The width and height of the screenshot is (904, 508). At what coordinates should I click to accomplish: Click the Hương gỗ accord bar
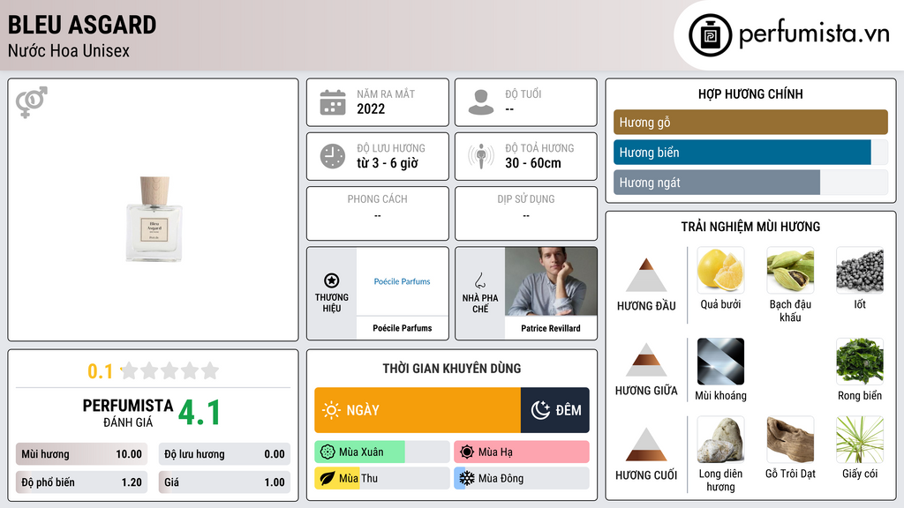[x=750, y=122]
